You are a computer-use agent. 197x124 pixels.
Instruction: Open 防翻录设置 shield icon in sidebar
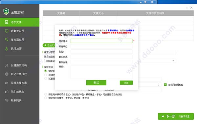pyautogui.click(x=7, y=31)
